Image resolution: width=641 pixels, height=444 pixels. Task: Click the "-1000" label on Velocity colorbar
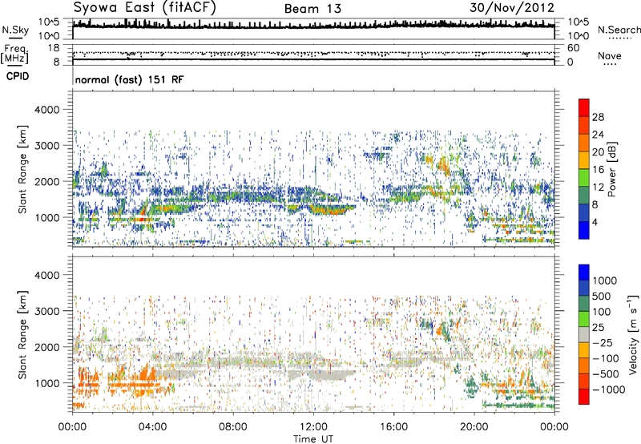(x=609, y=390)
